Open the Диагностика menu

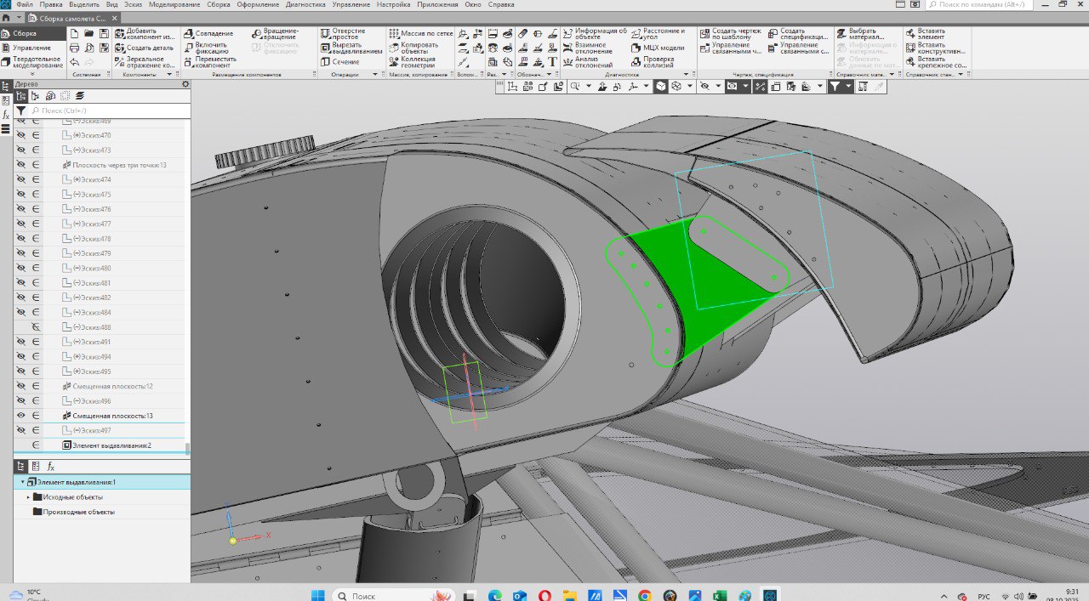click(305, 4)
